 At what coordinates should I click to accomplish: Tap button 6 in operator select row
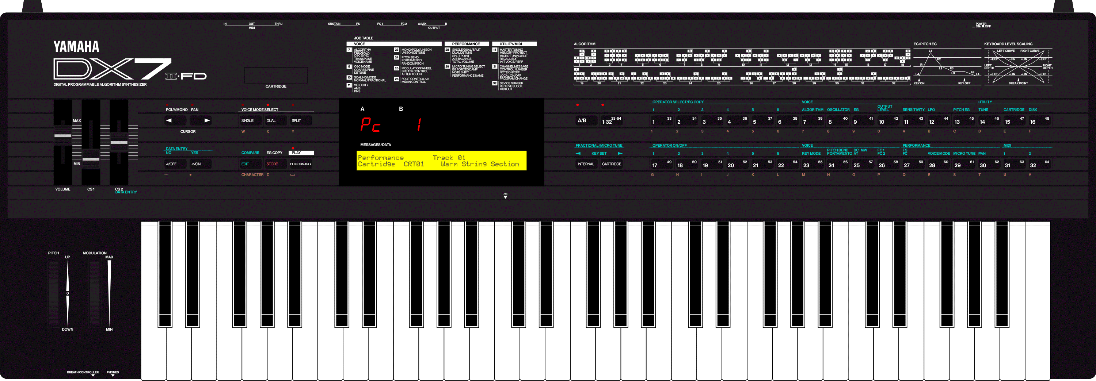[x=788, y=121]
